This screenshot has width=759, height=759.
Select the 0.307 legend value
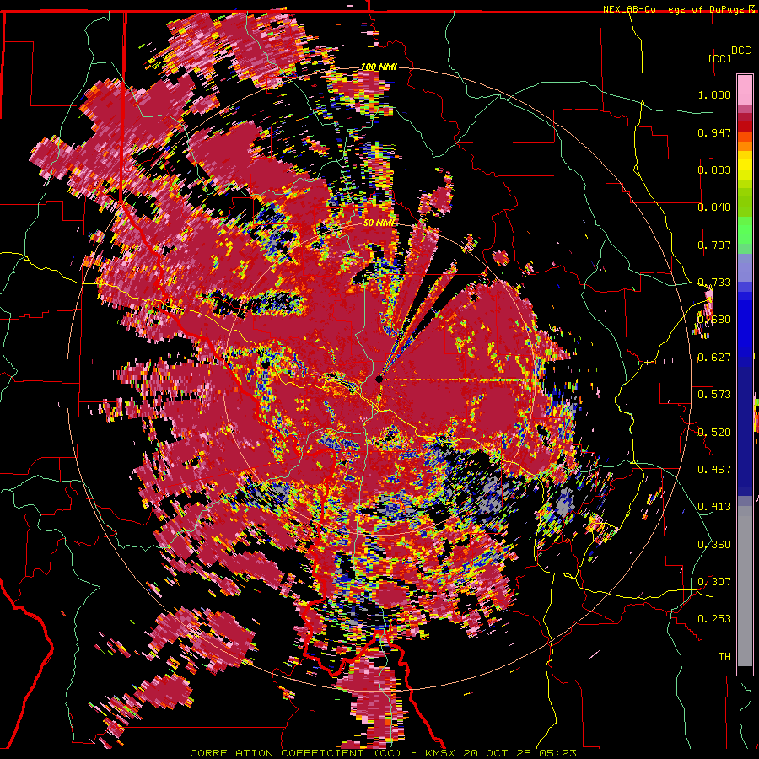(714, 582)
